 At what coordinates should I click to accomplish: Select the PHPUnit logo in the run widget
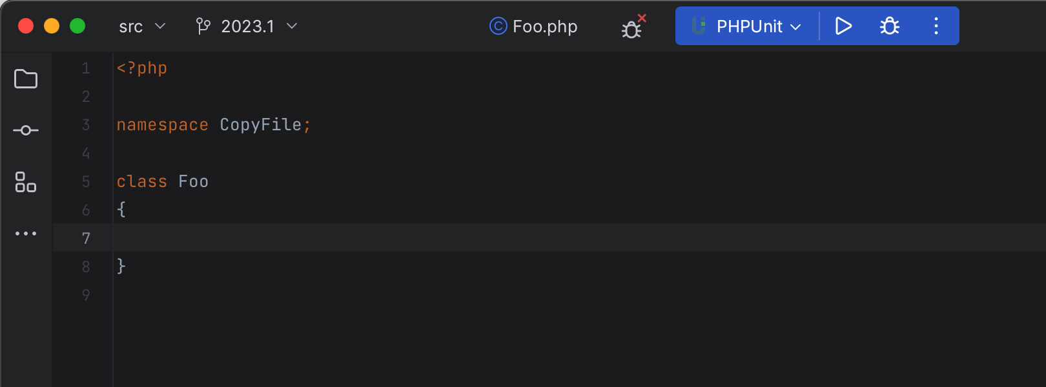pyautogui.click(x=699, y=26)
